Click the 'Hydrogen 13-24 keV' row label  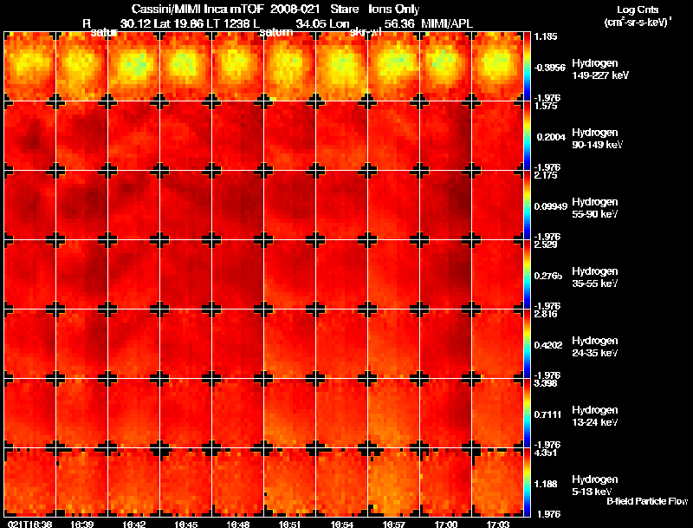tap(595, 416)
